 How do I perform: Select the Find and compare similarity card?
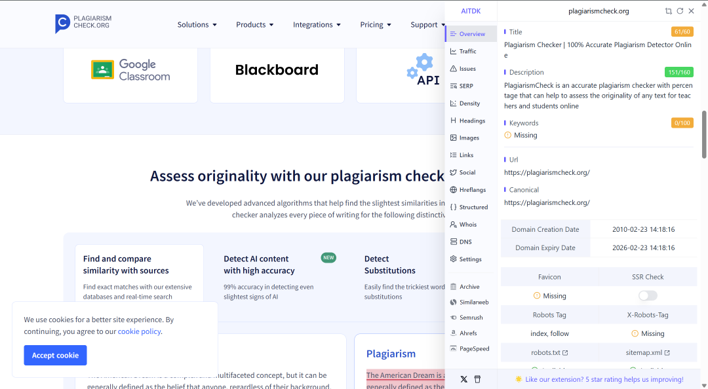[139, 276]
